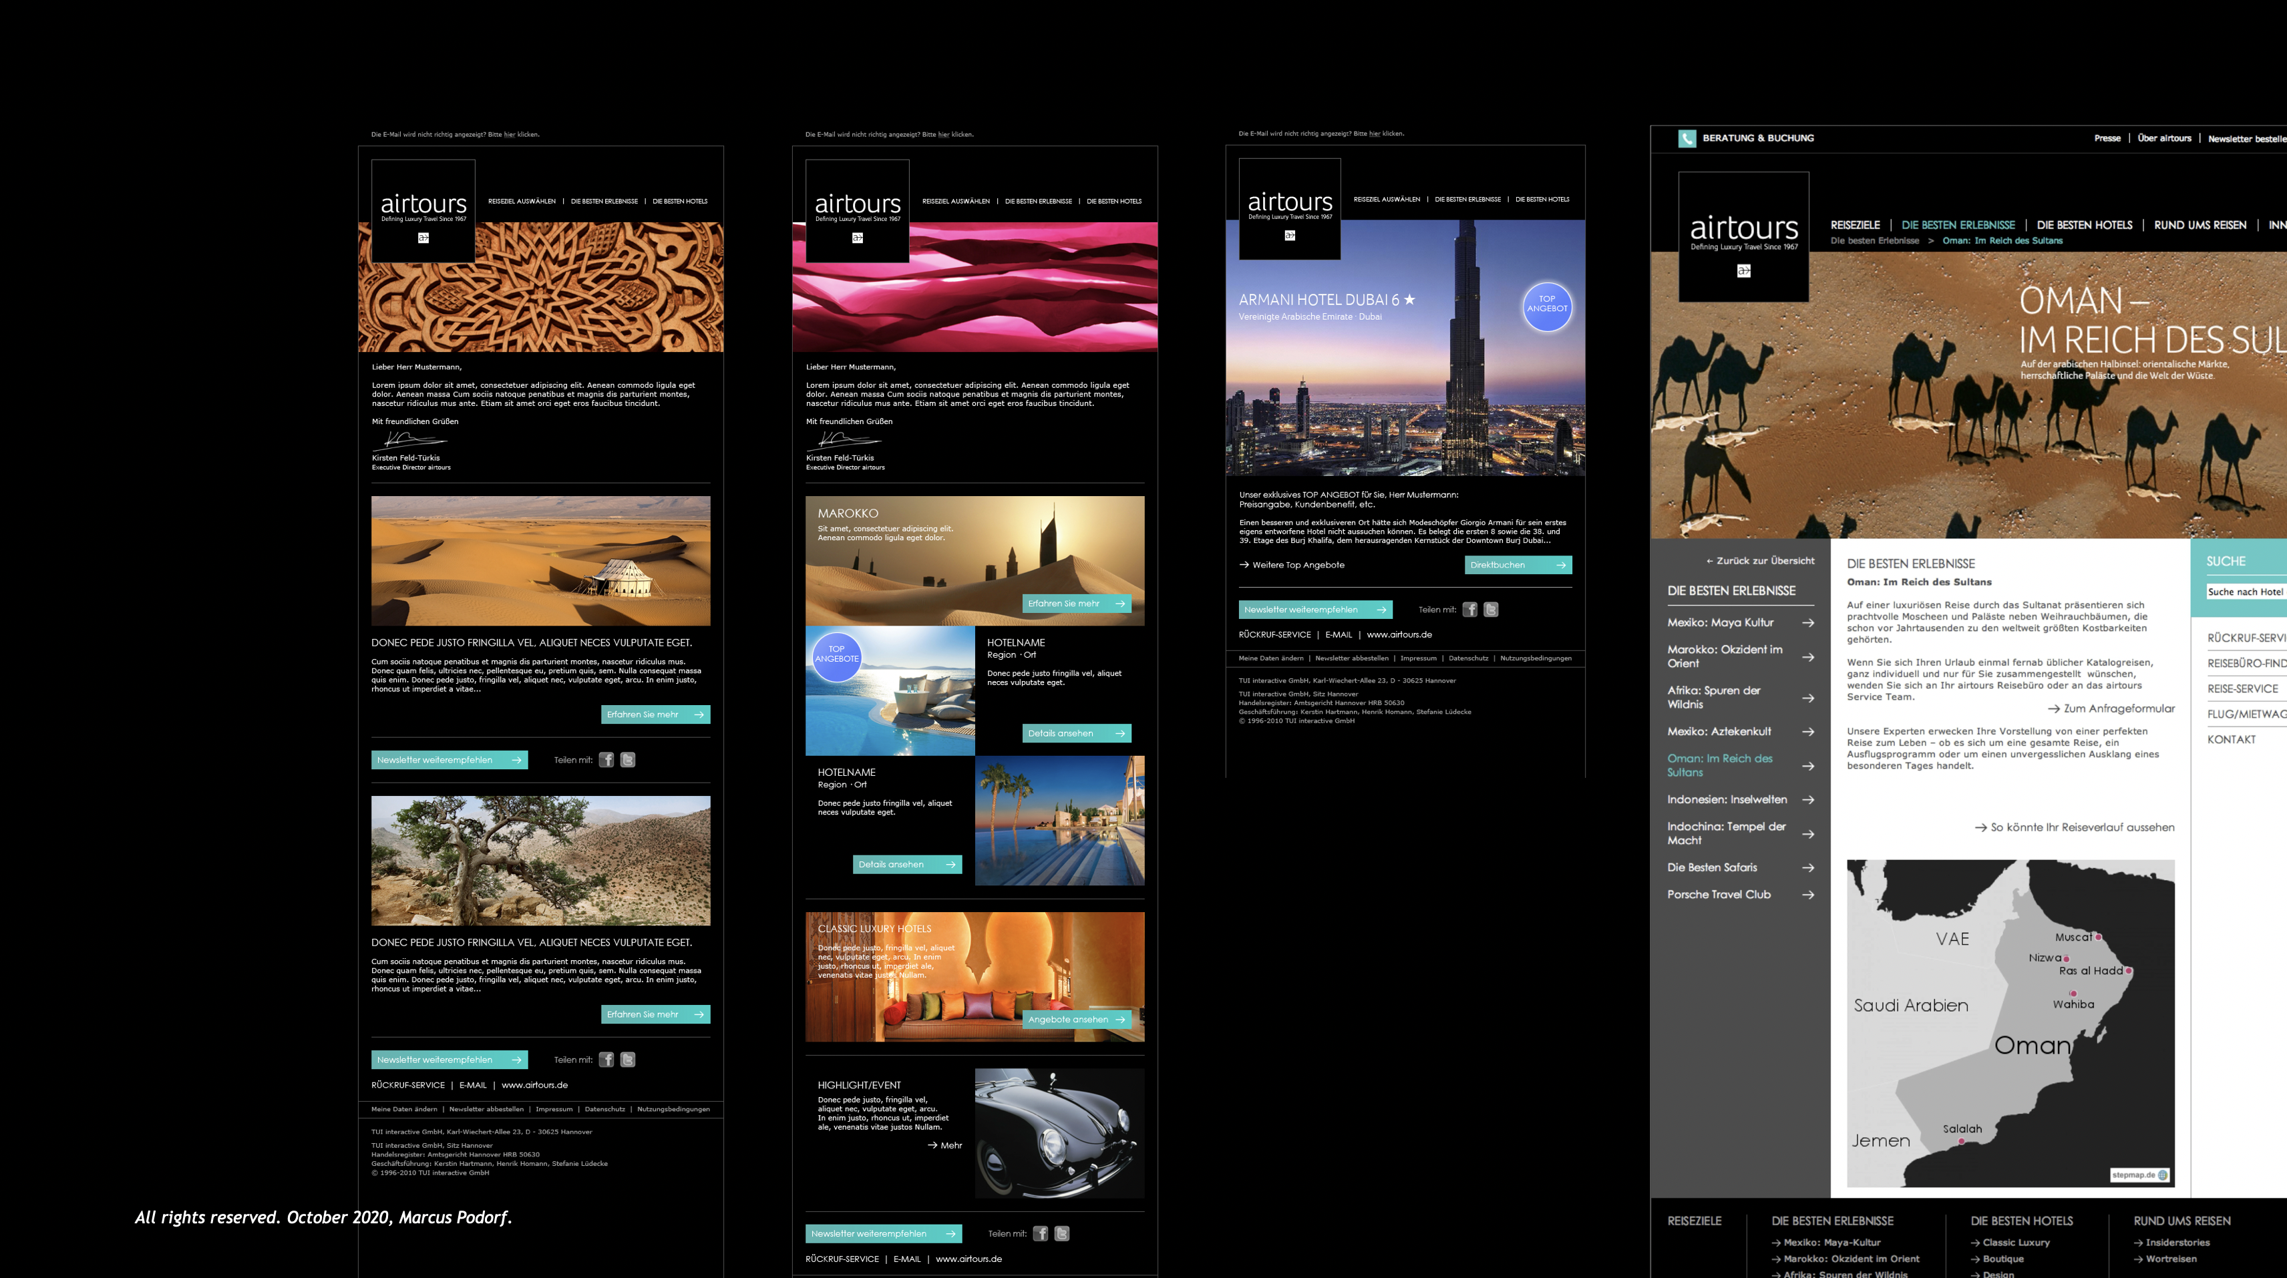Open the Presse link in top bar
Screen dimensions: 2287x1278
pyautogui.click(x=2107, y=138)
